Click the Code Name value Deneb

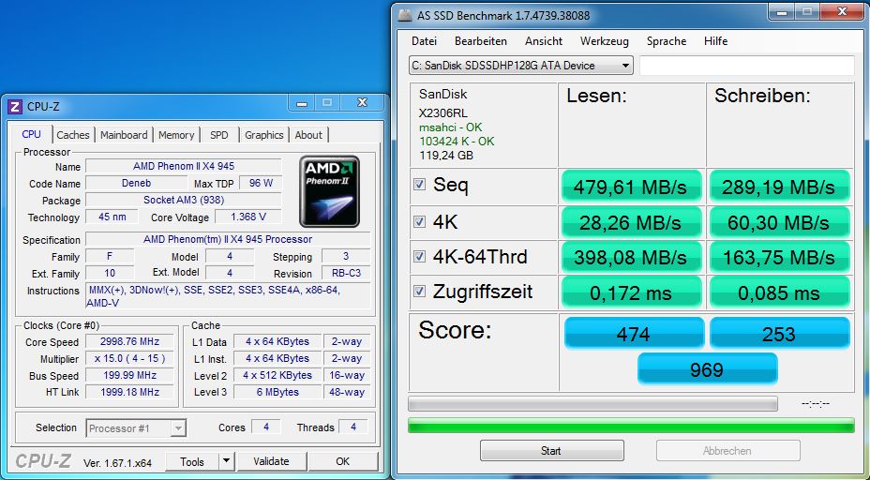[x=136, y=183]
